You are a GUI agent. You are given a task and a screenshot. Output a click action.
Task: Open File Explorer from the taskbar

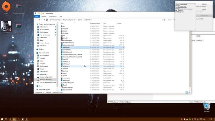pos(14,119)
